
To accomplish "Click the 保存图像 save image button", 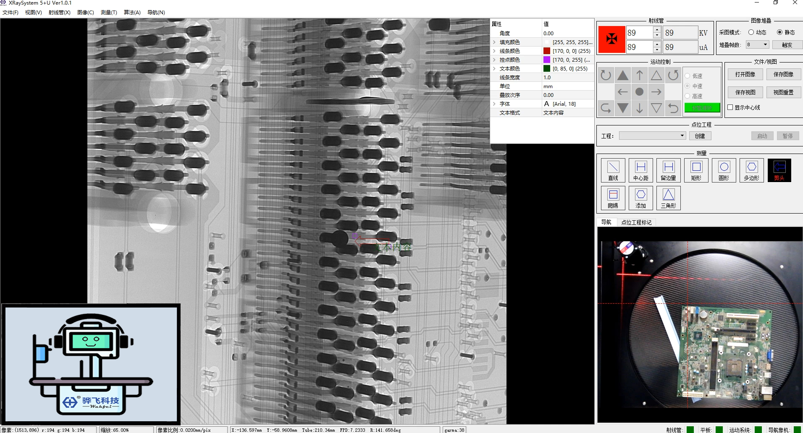I will tap(784, 74).
